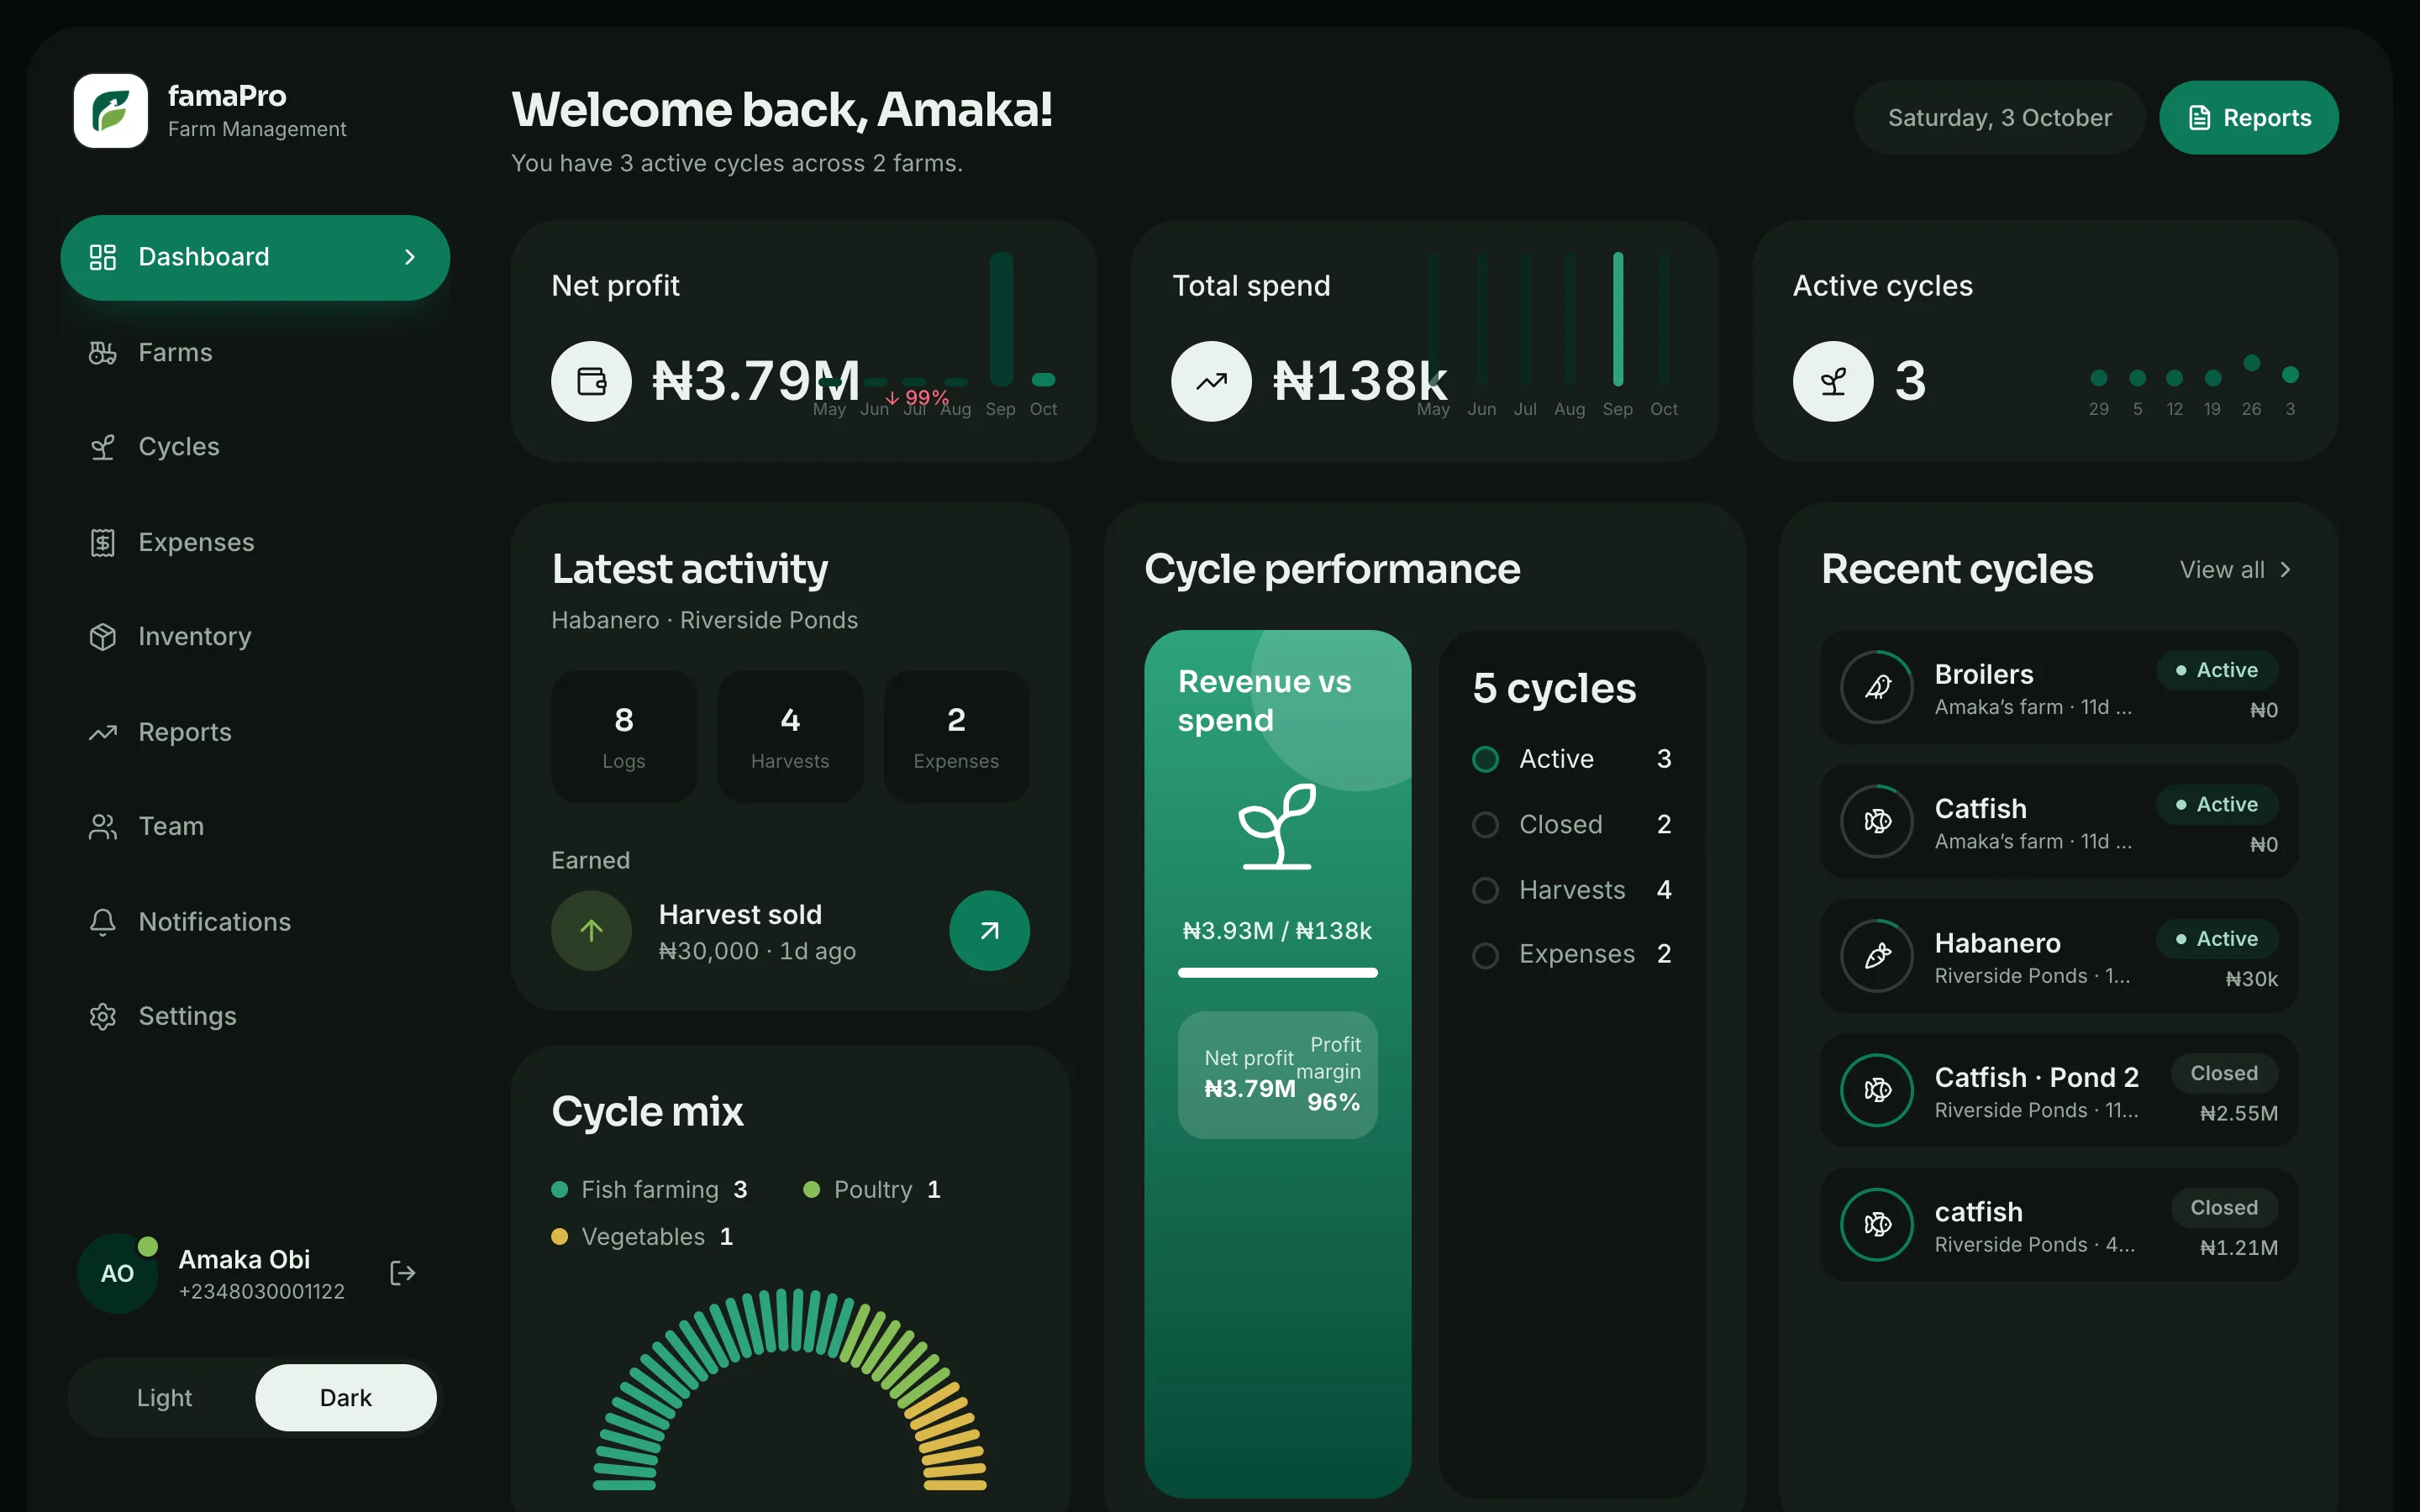Open Cycles in the sidebar
2420x1512 pixels.
[x=255, y=447]
